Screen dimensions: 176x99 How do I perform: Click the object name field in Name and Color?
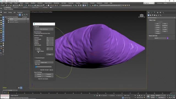point(160,38)
